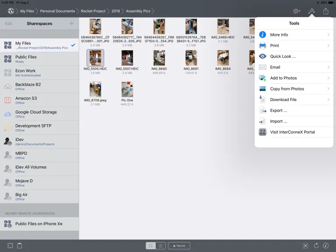336x252 pixels.
Task: Open the home globe icon in breadcrumb
Action: point(11,11)
